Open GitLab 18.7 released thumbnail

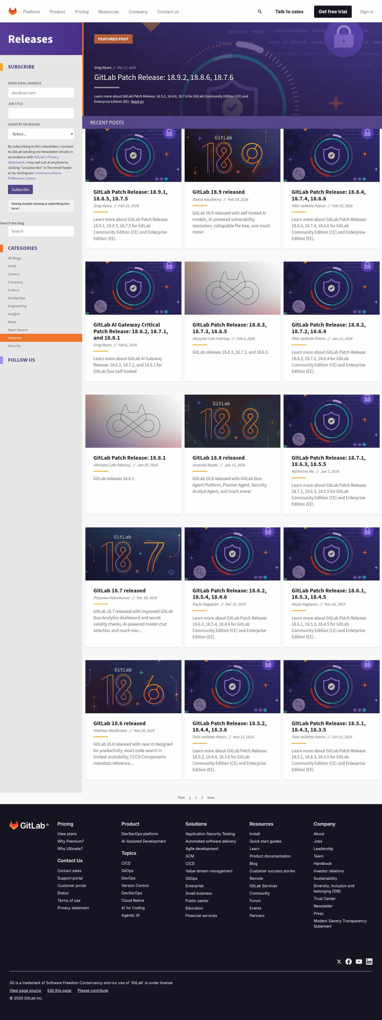click(133, 554)
